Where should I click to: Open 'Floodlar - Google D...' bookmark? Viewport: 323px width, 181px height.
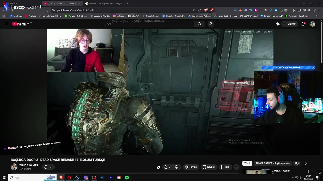174,16
